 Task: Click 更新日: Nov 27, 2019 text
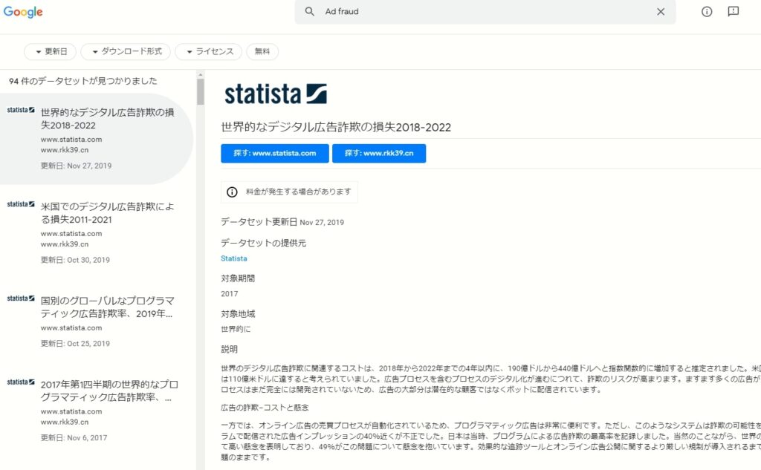point(77,166)
